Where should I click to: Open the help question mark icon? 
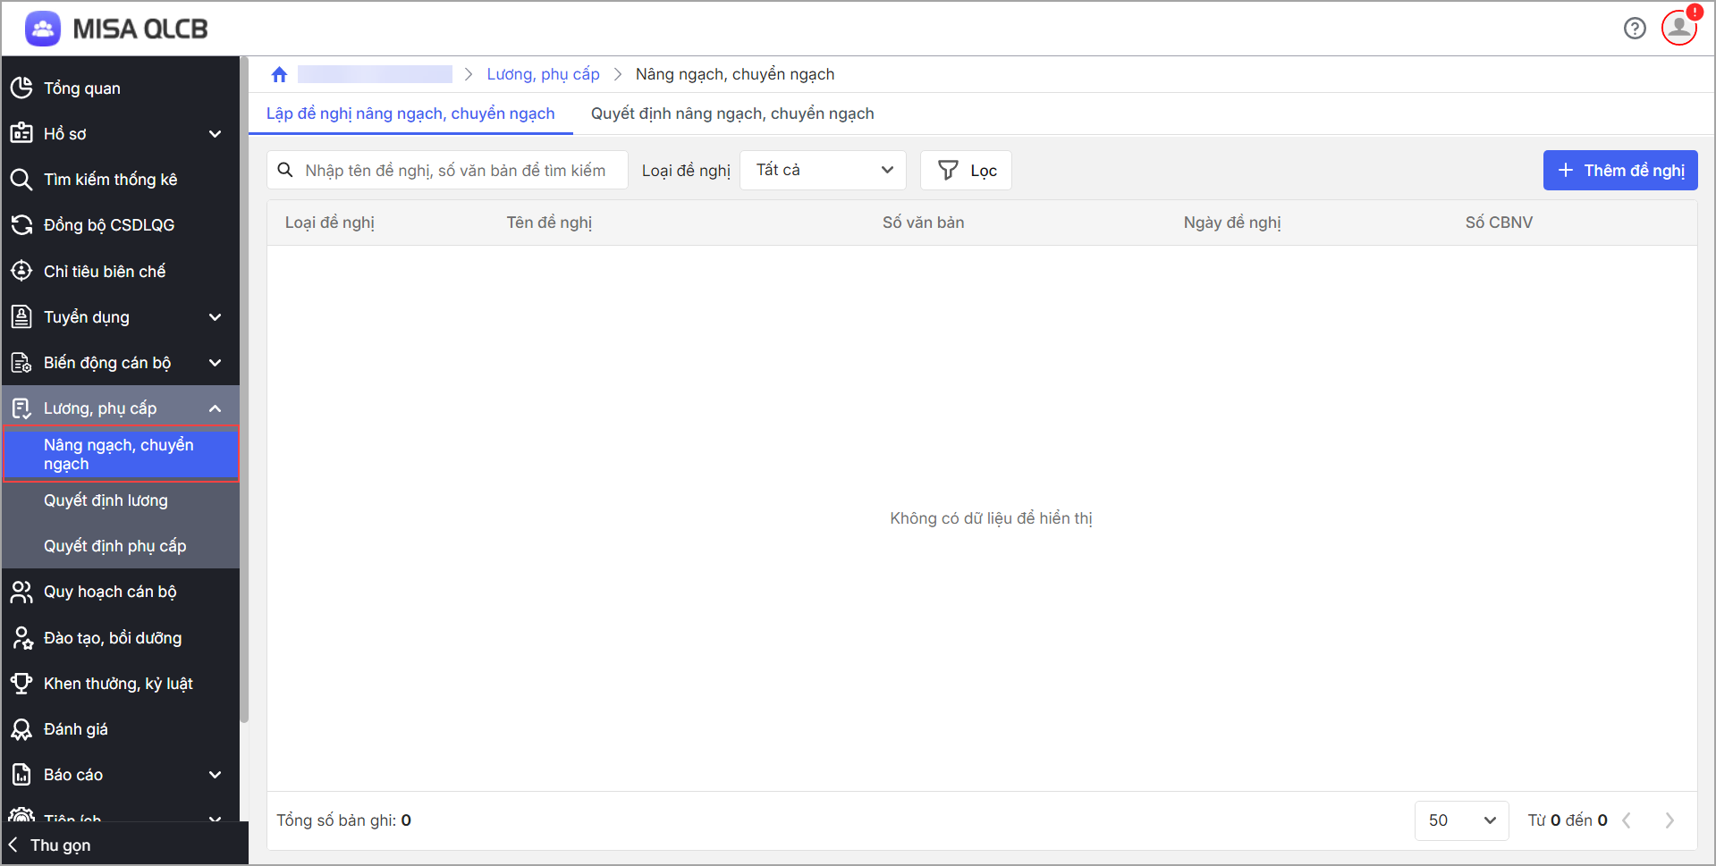pos(1635,29)
